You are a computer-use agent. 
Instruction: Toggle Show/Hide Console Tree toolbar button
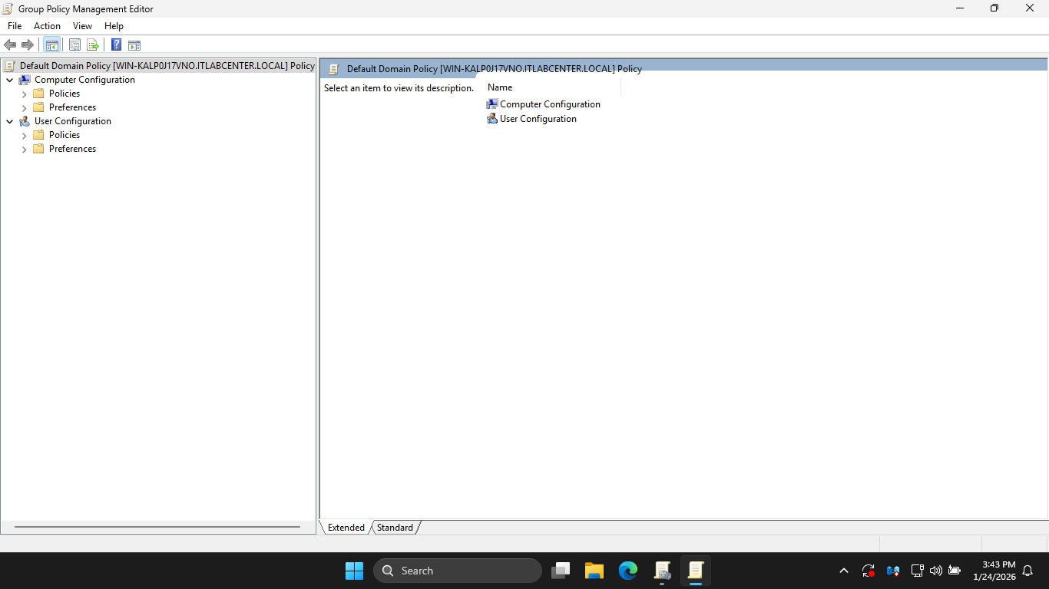[x=51, y=45]
